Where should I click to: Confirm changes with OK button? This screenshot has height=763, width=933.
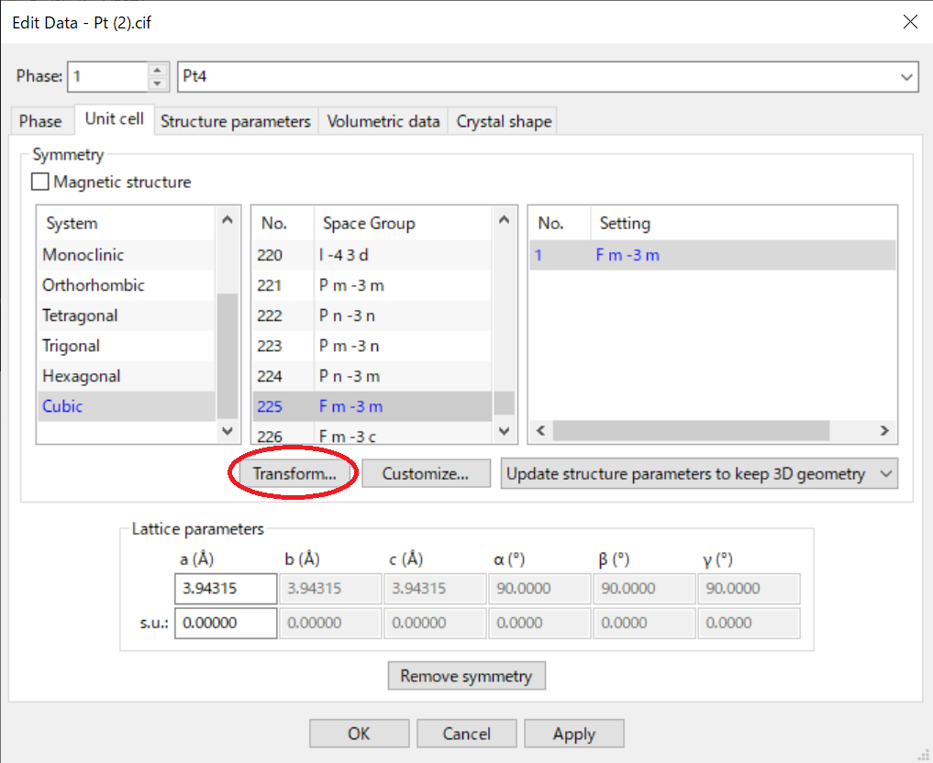click(359, 734)
